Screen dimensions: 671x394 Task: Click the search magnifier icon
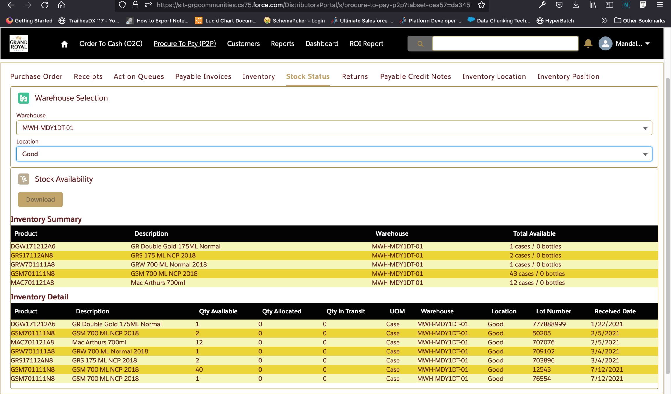[420, 44]
